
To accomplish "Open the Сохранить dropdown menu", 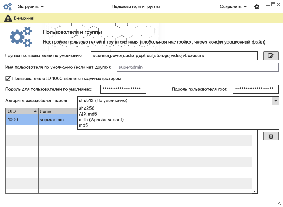I will click(x=233, y=6).
